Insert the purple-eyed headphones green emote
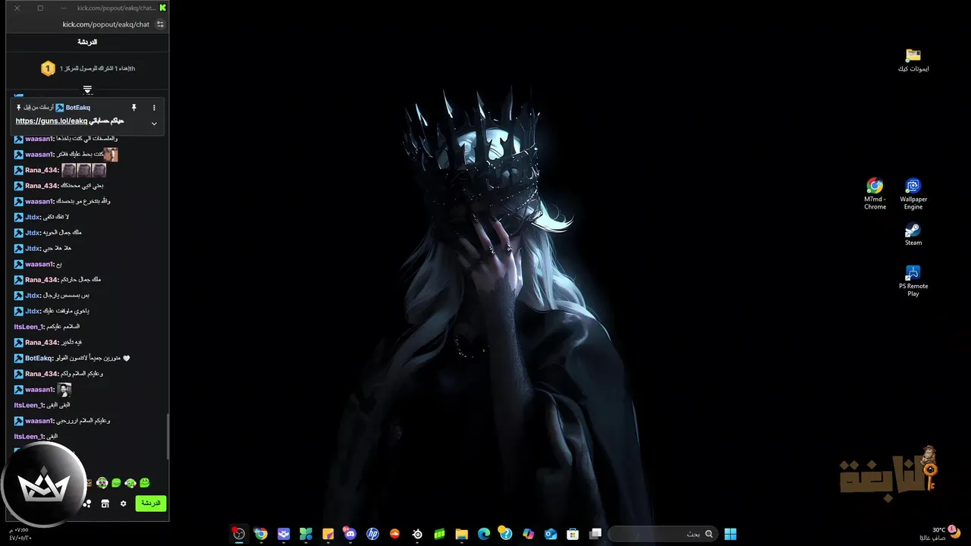 102,483
